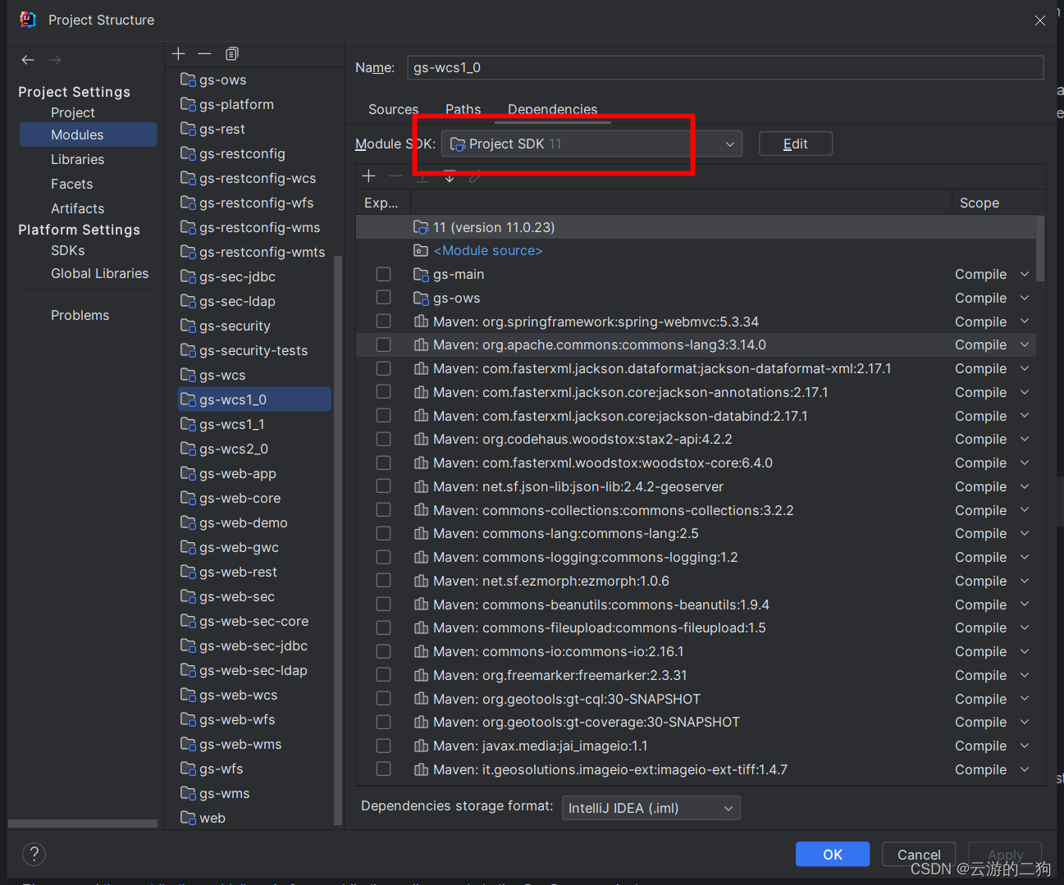Toggle export checkbox for jackson-annotations

click(383, 392)
